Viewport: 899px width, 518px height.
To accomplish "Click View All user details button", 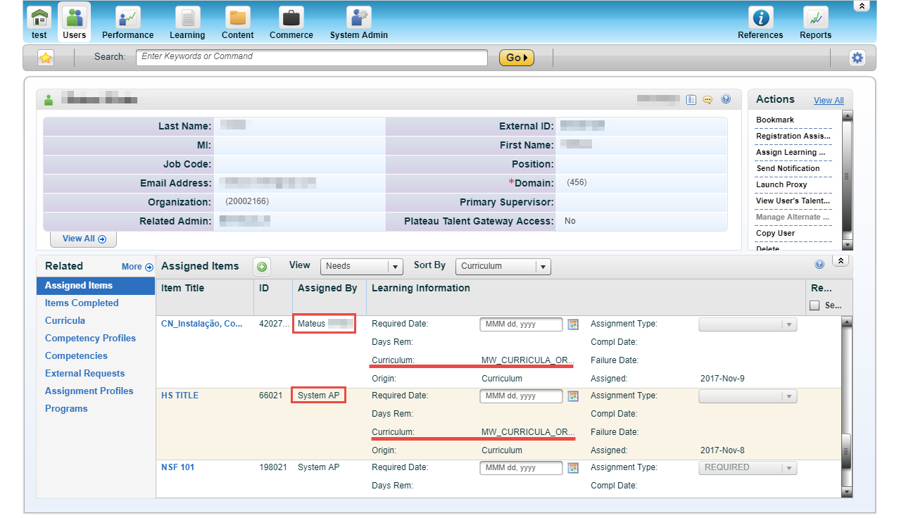I will click(x=84, y=239).
